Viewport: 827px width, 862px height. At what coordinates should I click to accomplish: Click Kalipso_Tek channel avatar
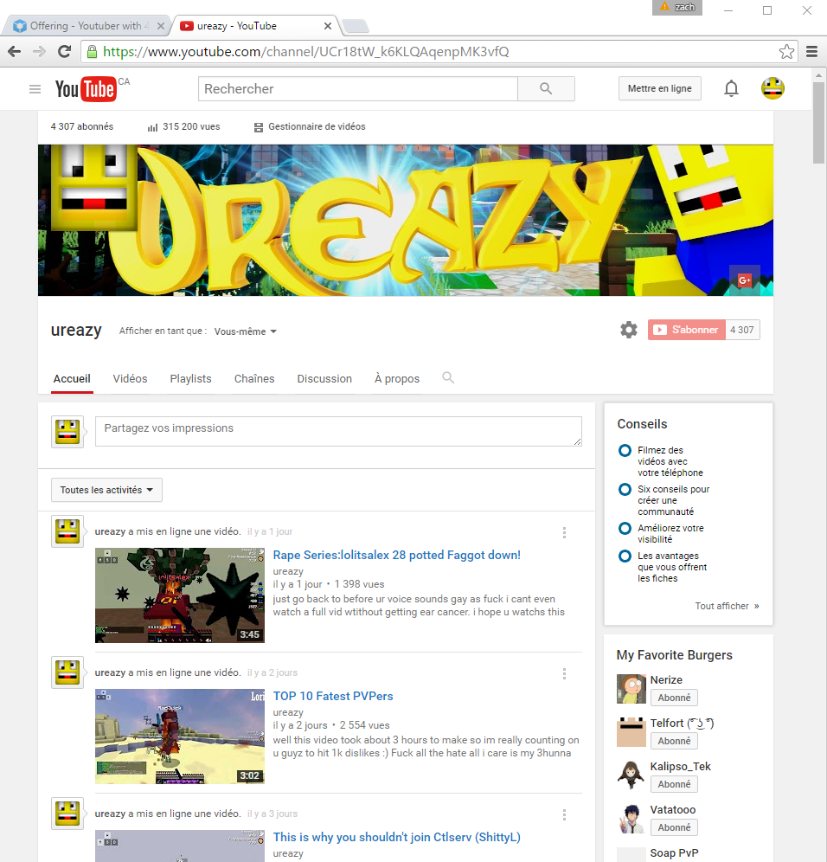[631, 775]
